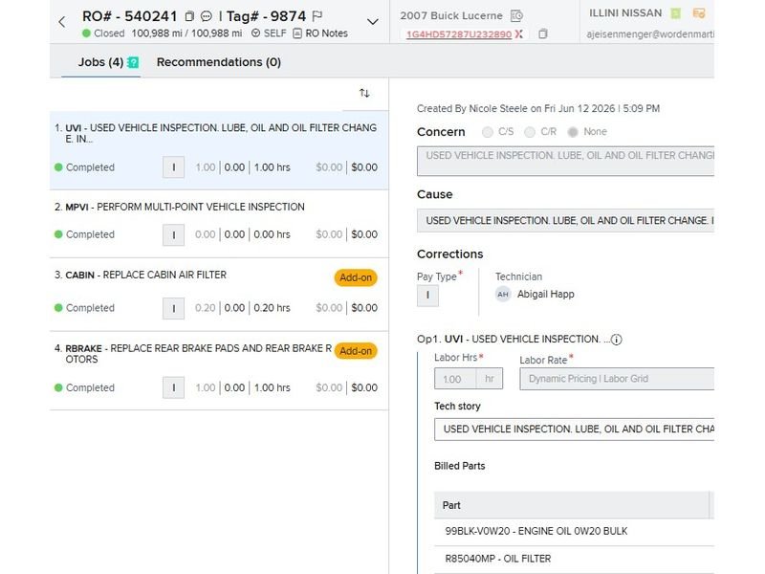
Task: Open VIN 1G4HD57287U232890 link
Action: point(459,34)
